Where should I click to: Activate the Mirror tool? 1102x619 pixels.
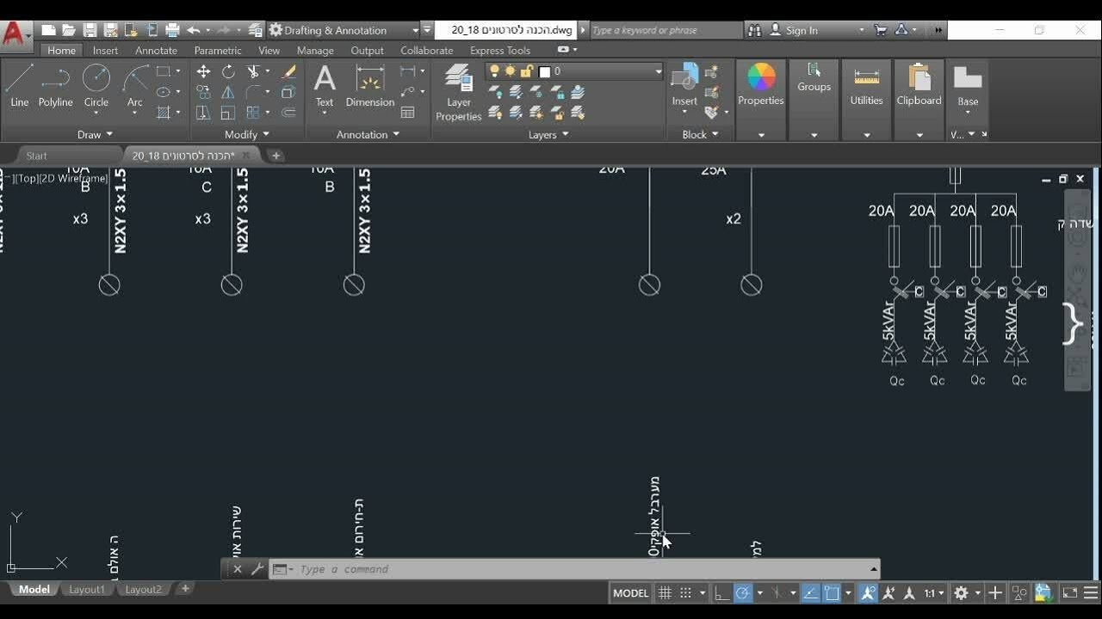point(228,92)
